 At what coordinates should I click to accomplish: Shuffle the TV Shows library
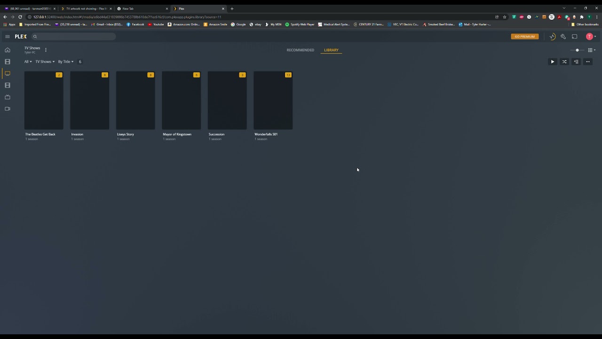[x=564, y=62]
